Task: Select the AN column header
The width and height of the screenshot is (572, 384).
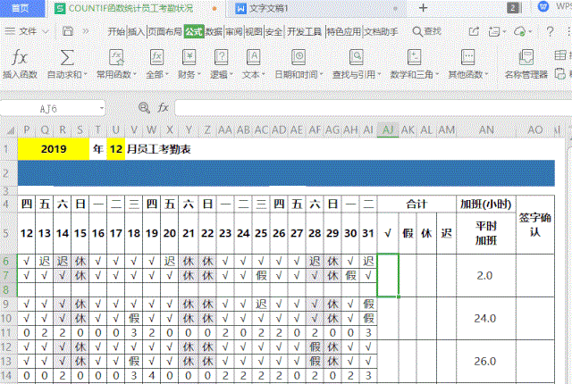Action: 486,129
